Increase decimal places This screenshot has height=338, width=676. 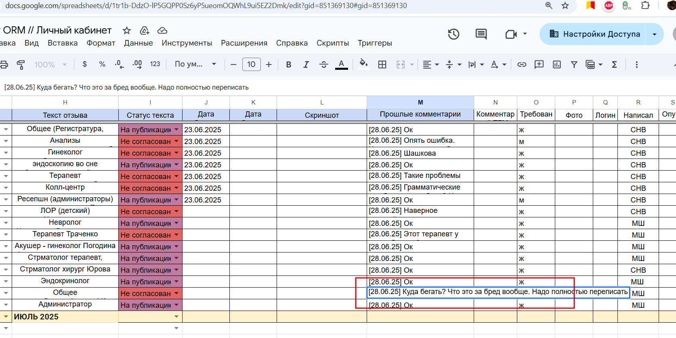(137, 64)
